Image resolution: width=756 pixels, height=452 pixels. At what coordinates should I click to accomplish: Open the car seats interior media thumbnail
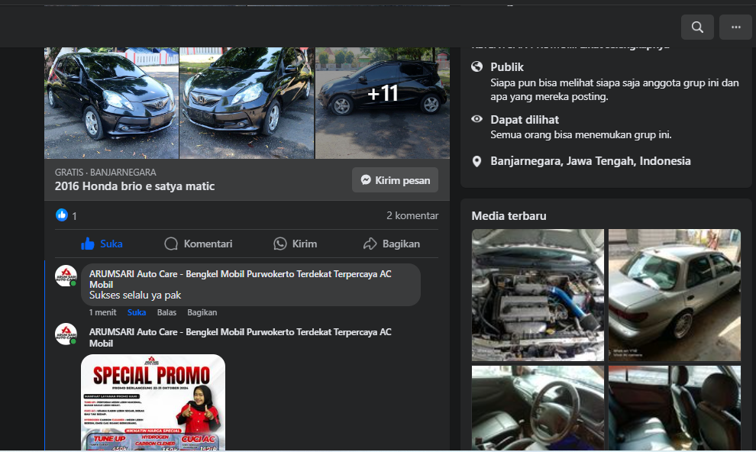coord(674,408)
